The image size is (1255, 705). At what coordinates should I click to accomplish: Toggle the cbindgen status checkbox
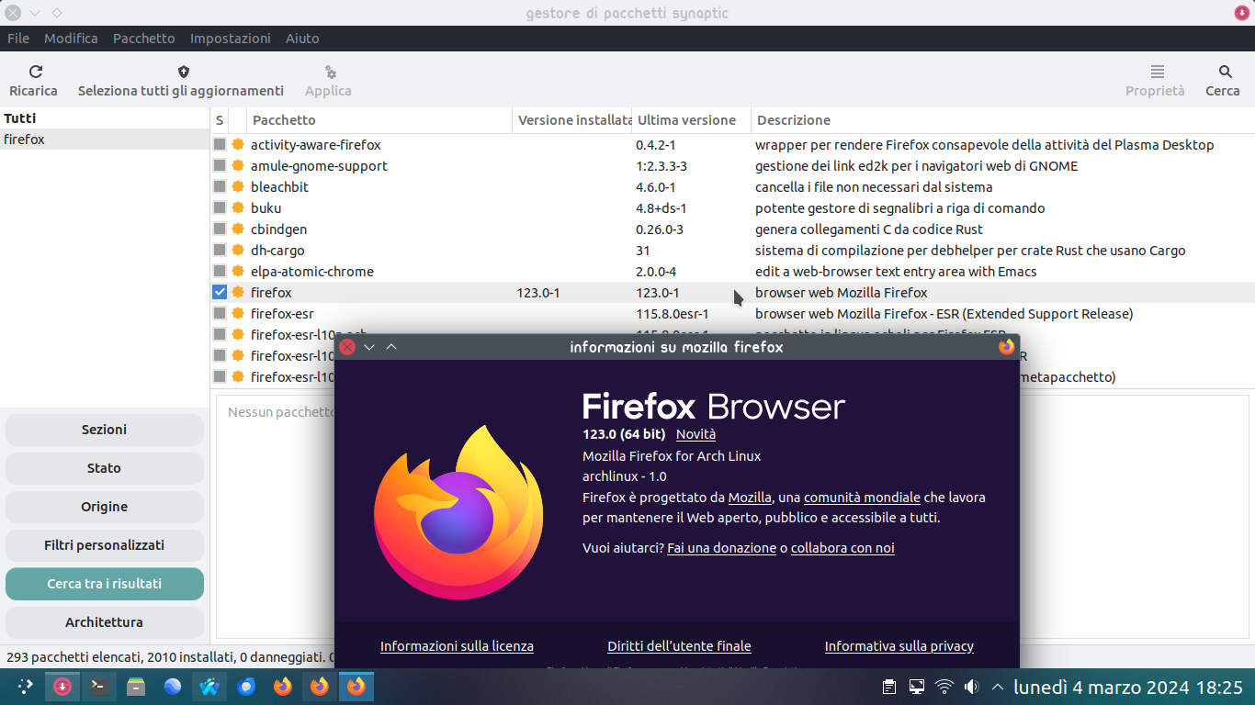tap(220, 229)
